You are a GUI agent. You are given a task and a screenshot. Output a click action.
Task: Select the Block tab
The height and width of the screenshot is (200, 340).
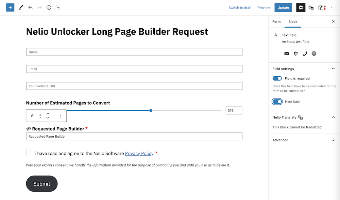[293, 21]
